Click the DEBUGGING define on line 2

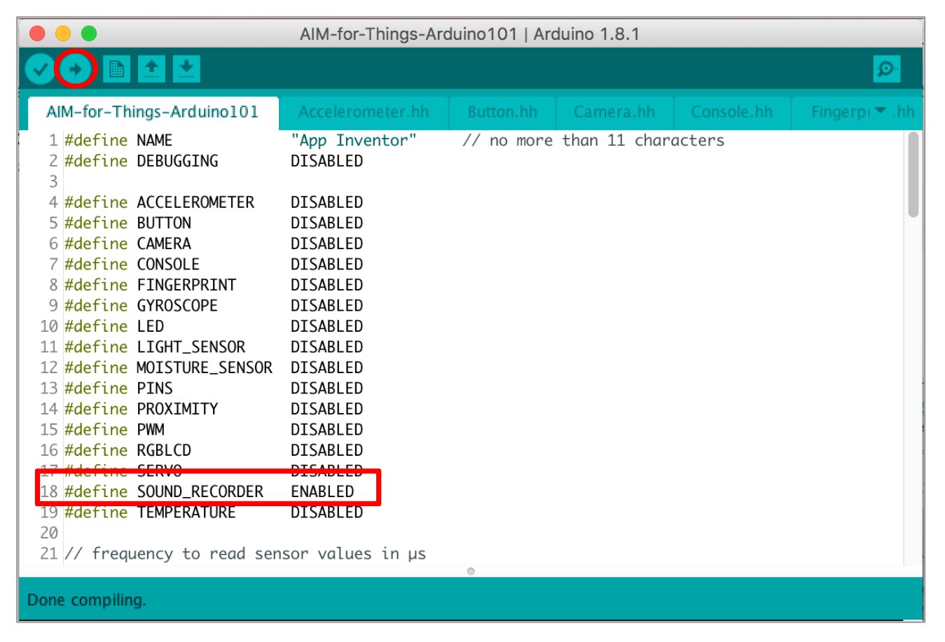pyautogui.click(x=177, y=161)
